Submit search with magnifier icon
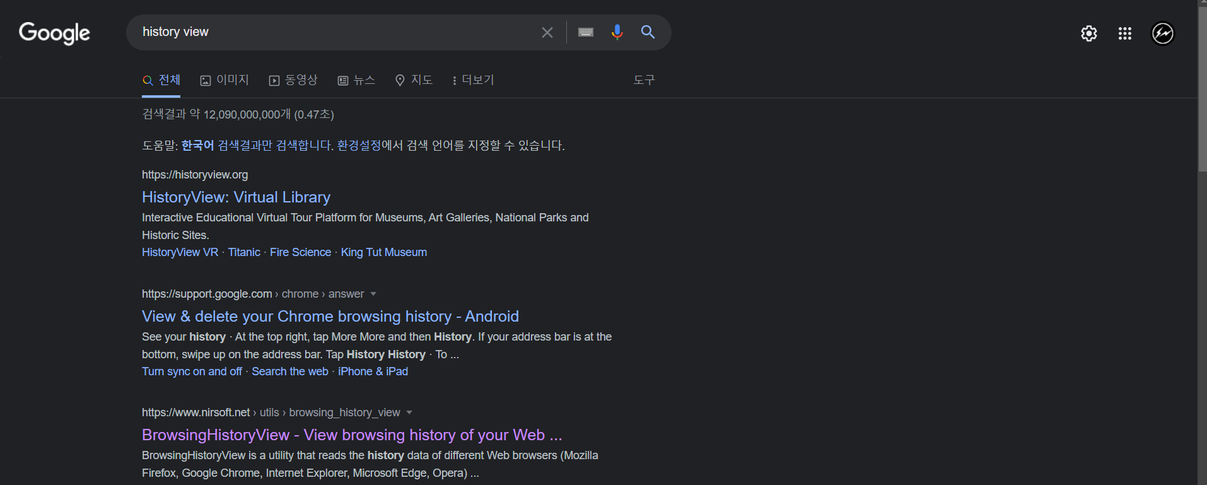This screenshot has width=1207, height=485. [x=648, y=32]
